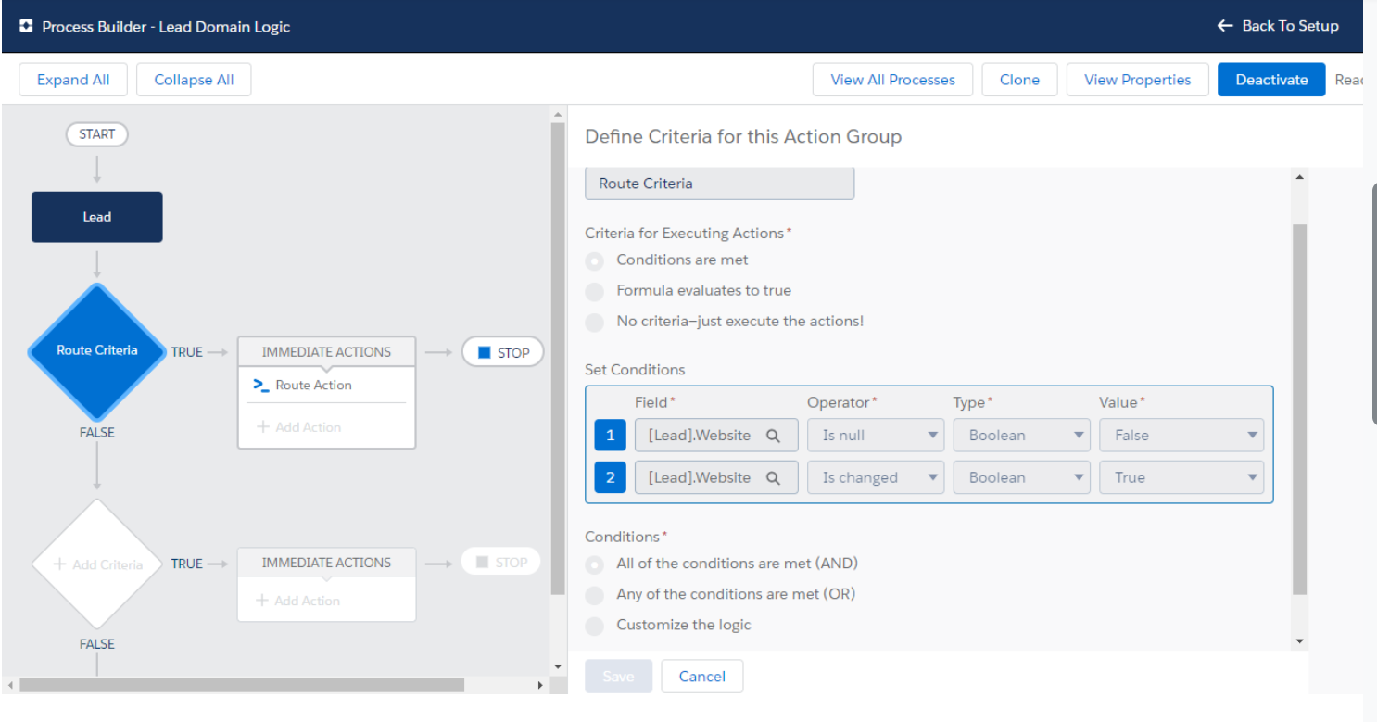Click the 'Criteria for Executing Actions' label
Viewport: 1377px width, 722px height.
coord(684,234)
